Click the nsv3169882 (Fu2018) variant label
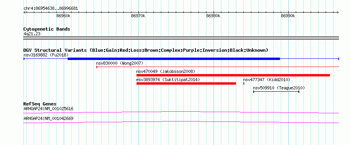 [x=46, y=55]
